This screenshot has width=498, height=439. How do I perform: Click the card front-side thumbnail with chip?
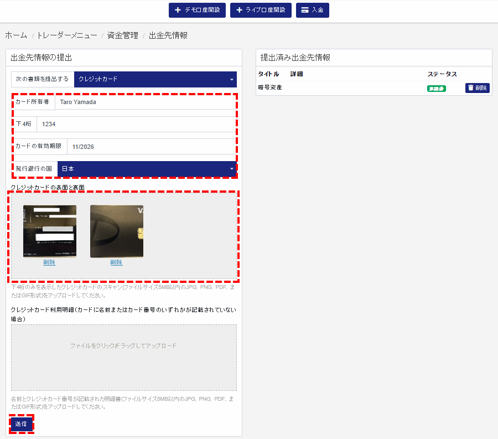(x=117, y=231)
